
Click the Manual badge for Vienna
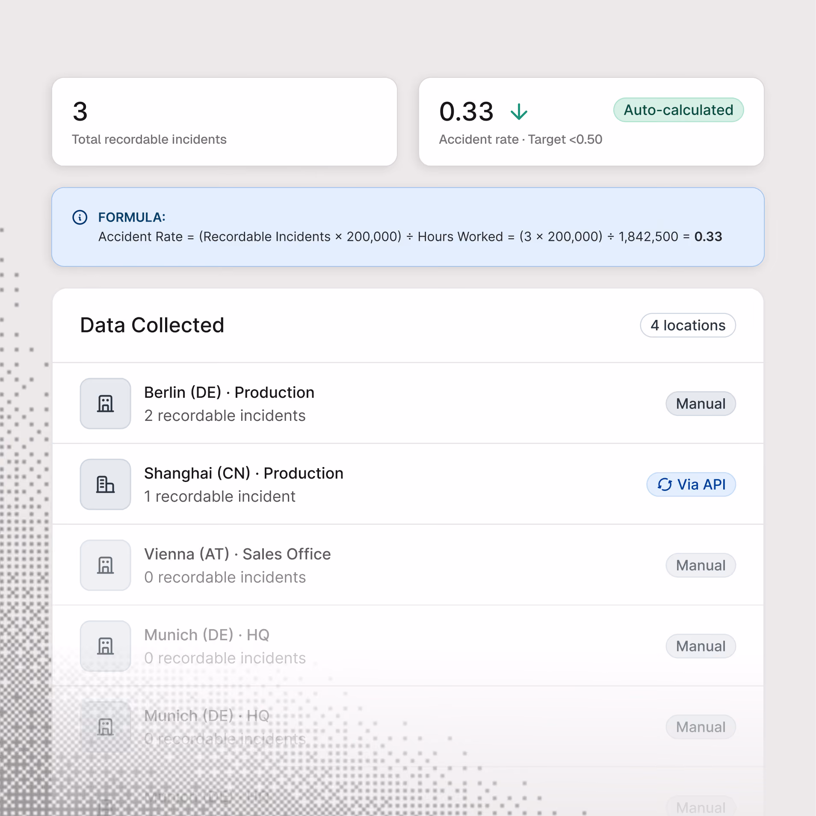point(701,565)
